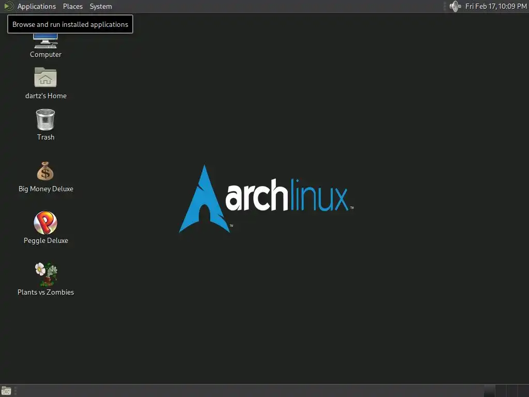The width and height of the screenshot is (529, 397).
Task: Click the volume speaker icon
Action: click(455, 6)
